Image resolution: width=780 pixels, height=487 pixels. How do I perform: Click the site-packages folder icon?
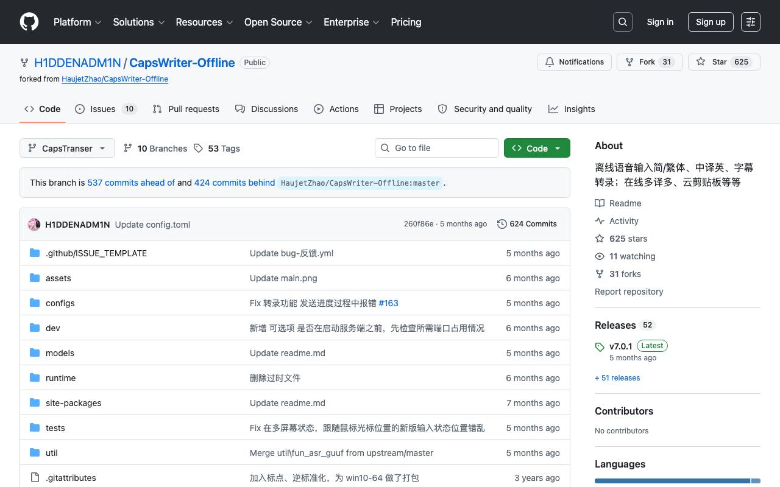[35, 403]
